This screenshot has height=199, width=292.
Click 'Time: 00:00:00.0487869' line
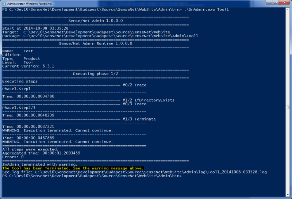(x=28, y=138)
